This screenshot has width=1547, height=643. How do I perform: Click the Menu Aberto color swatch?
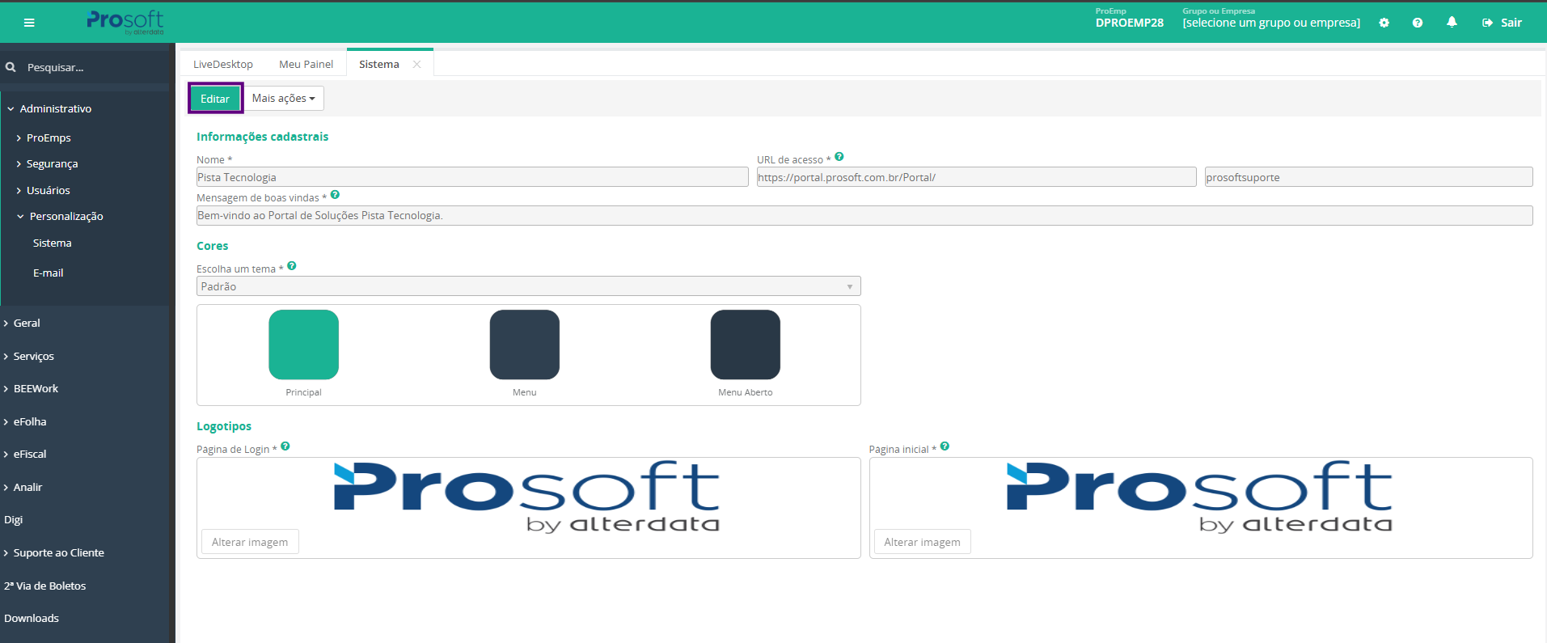click(x=745, y=345)
